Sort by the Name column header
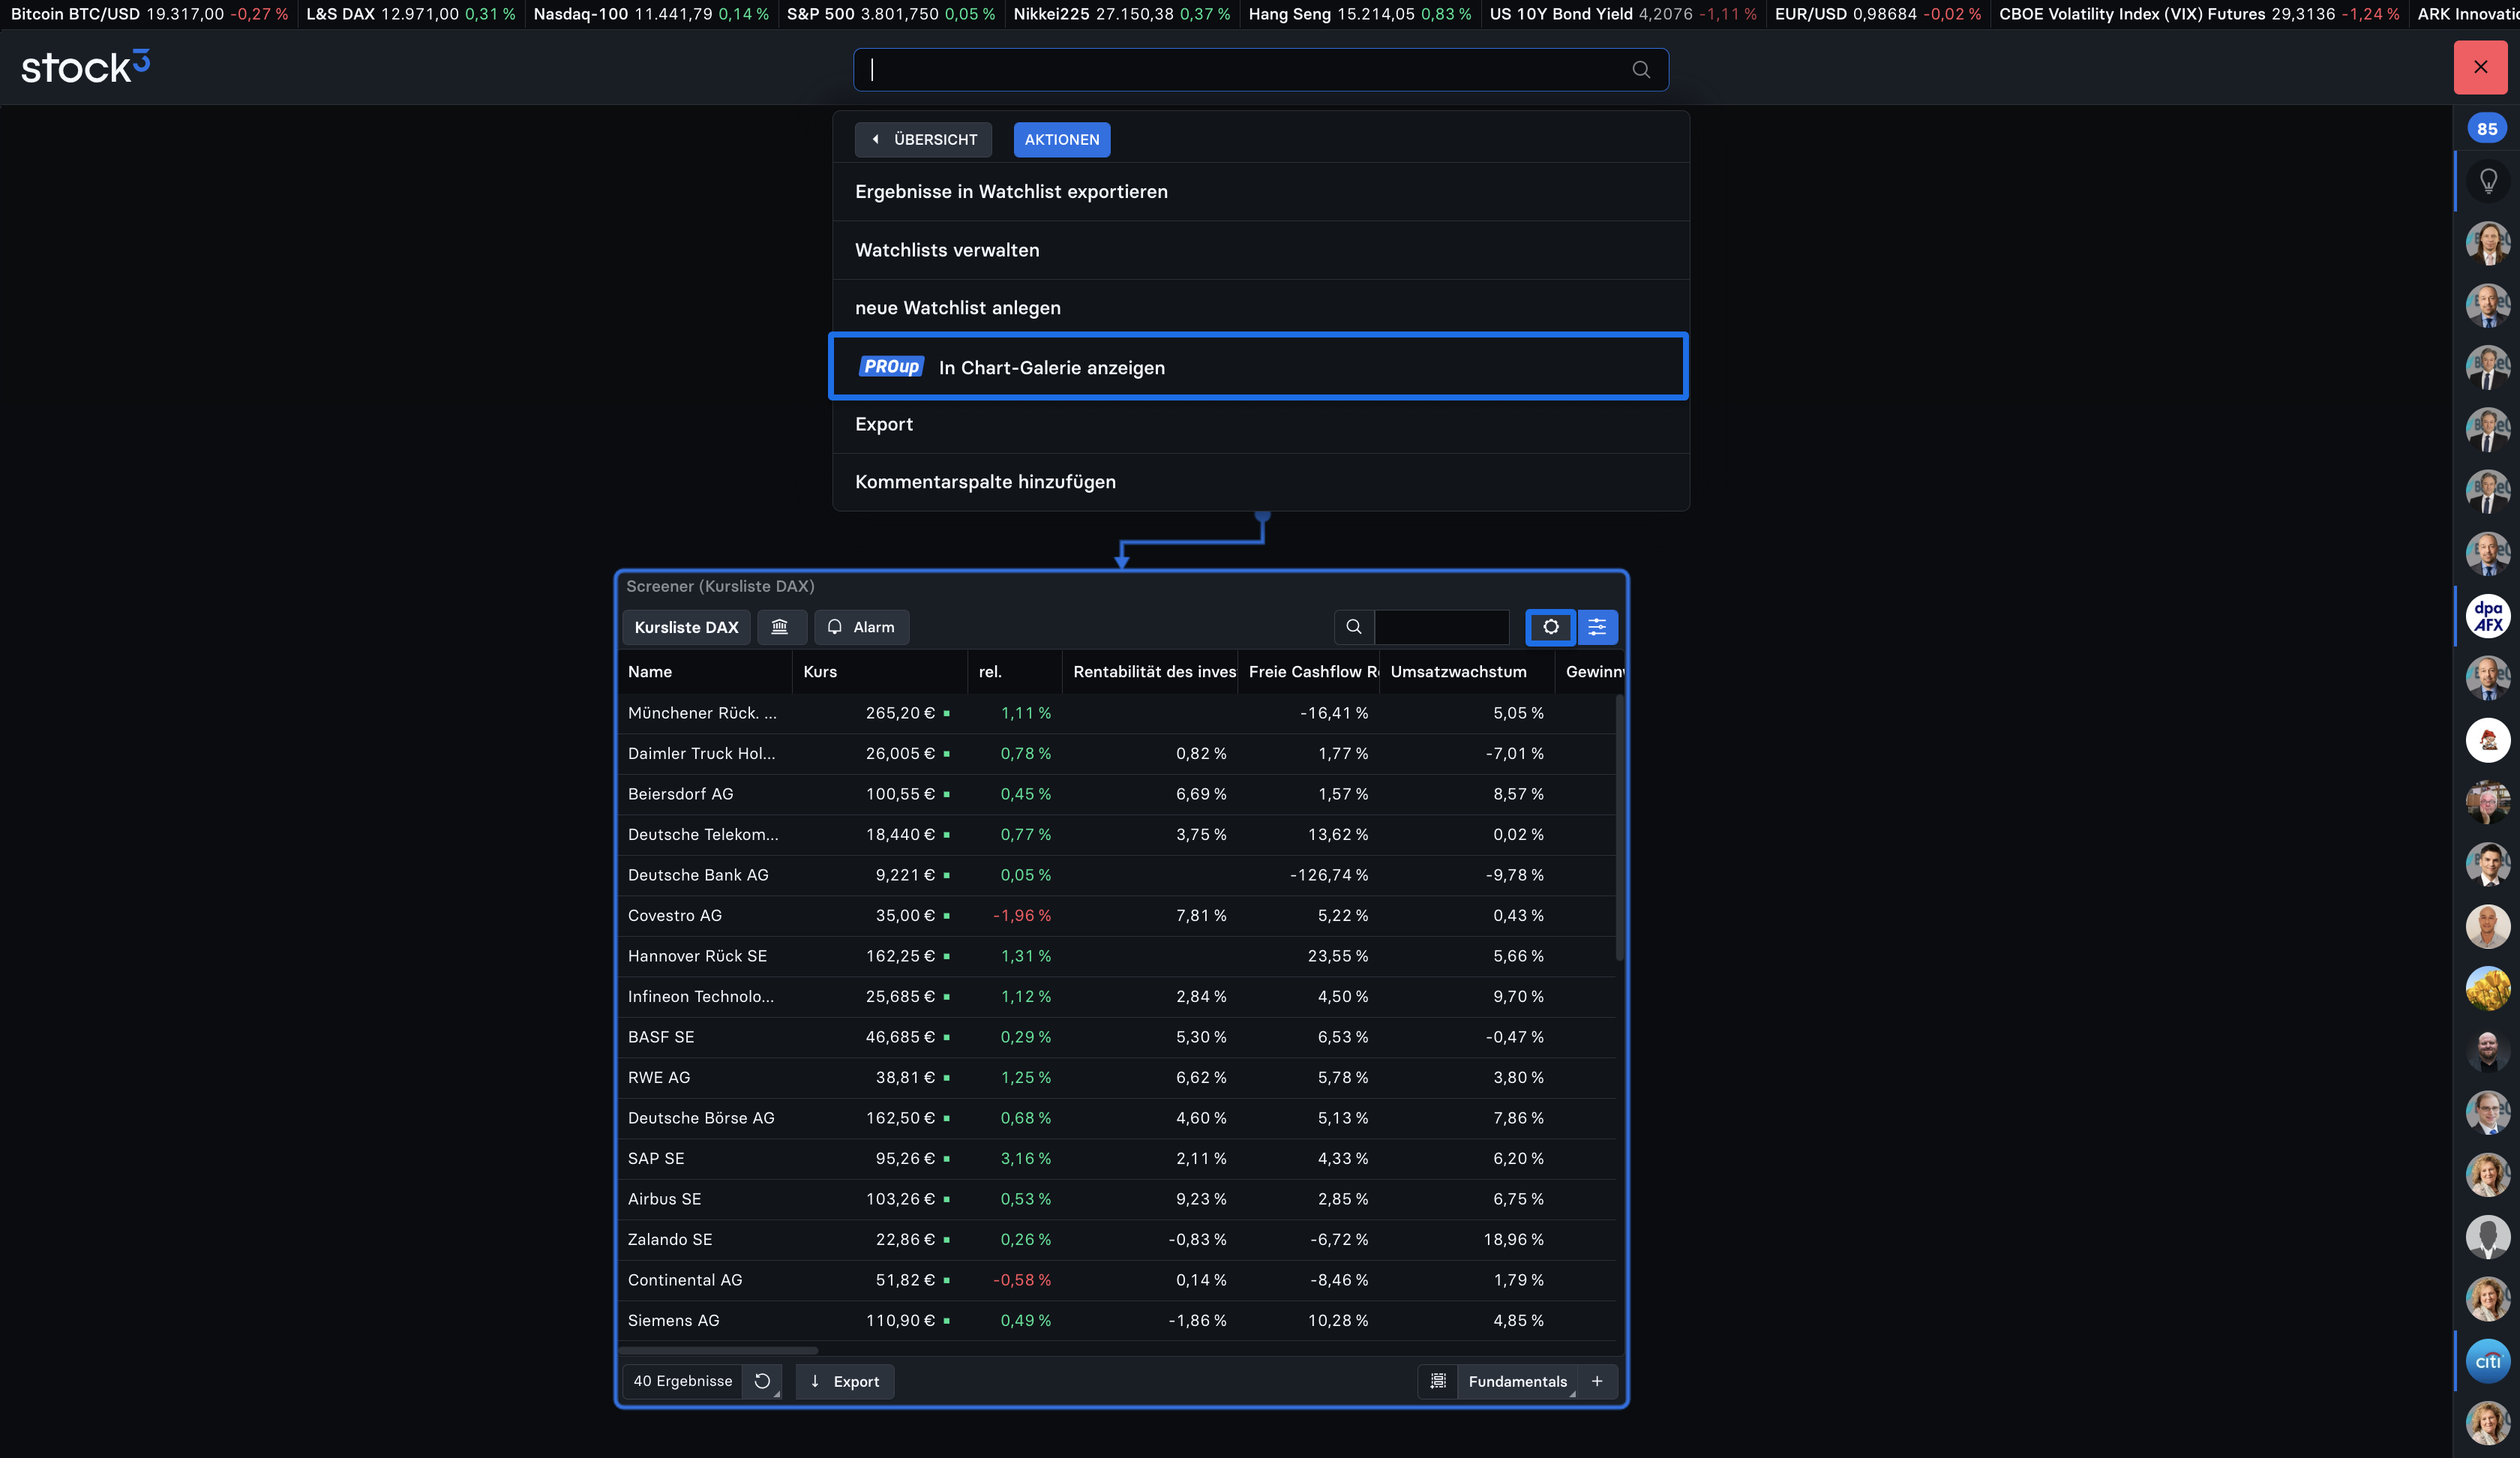The image size is (2520, 1458). pos(705,672)
